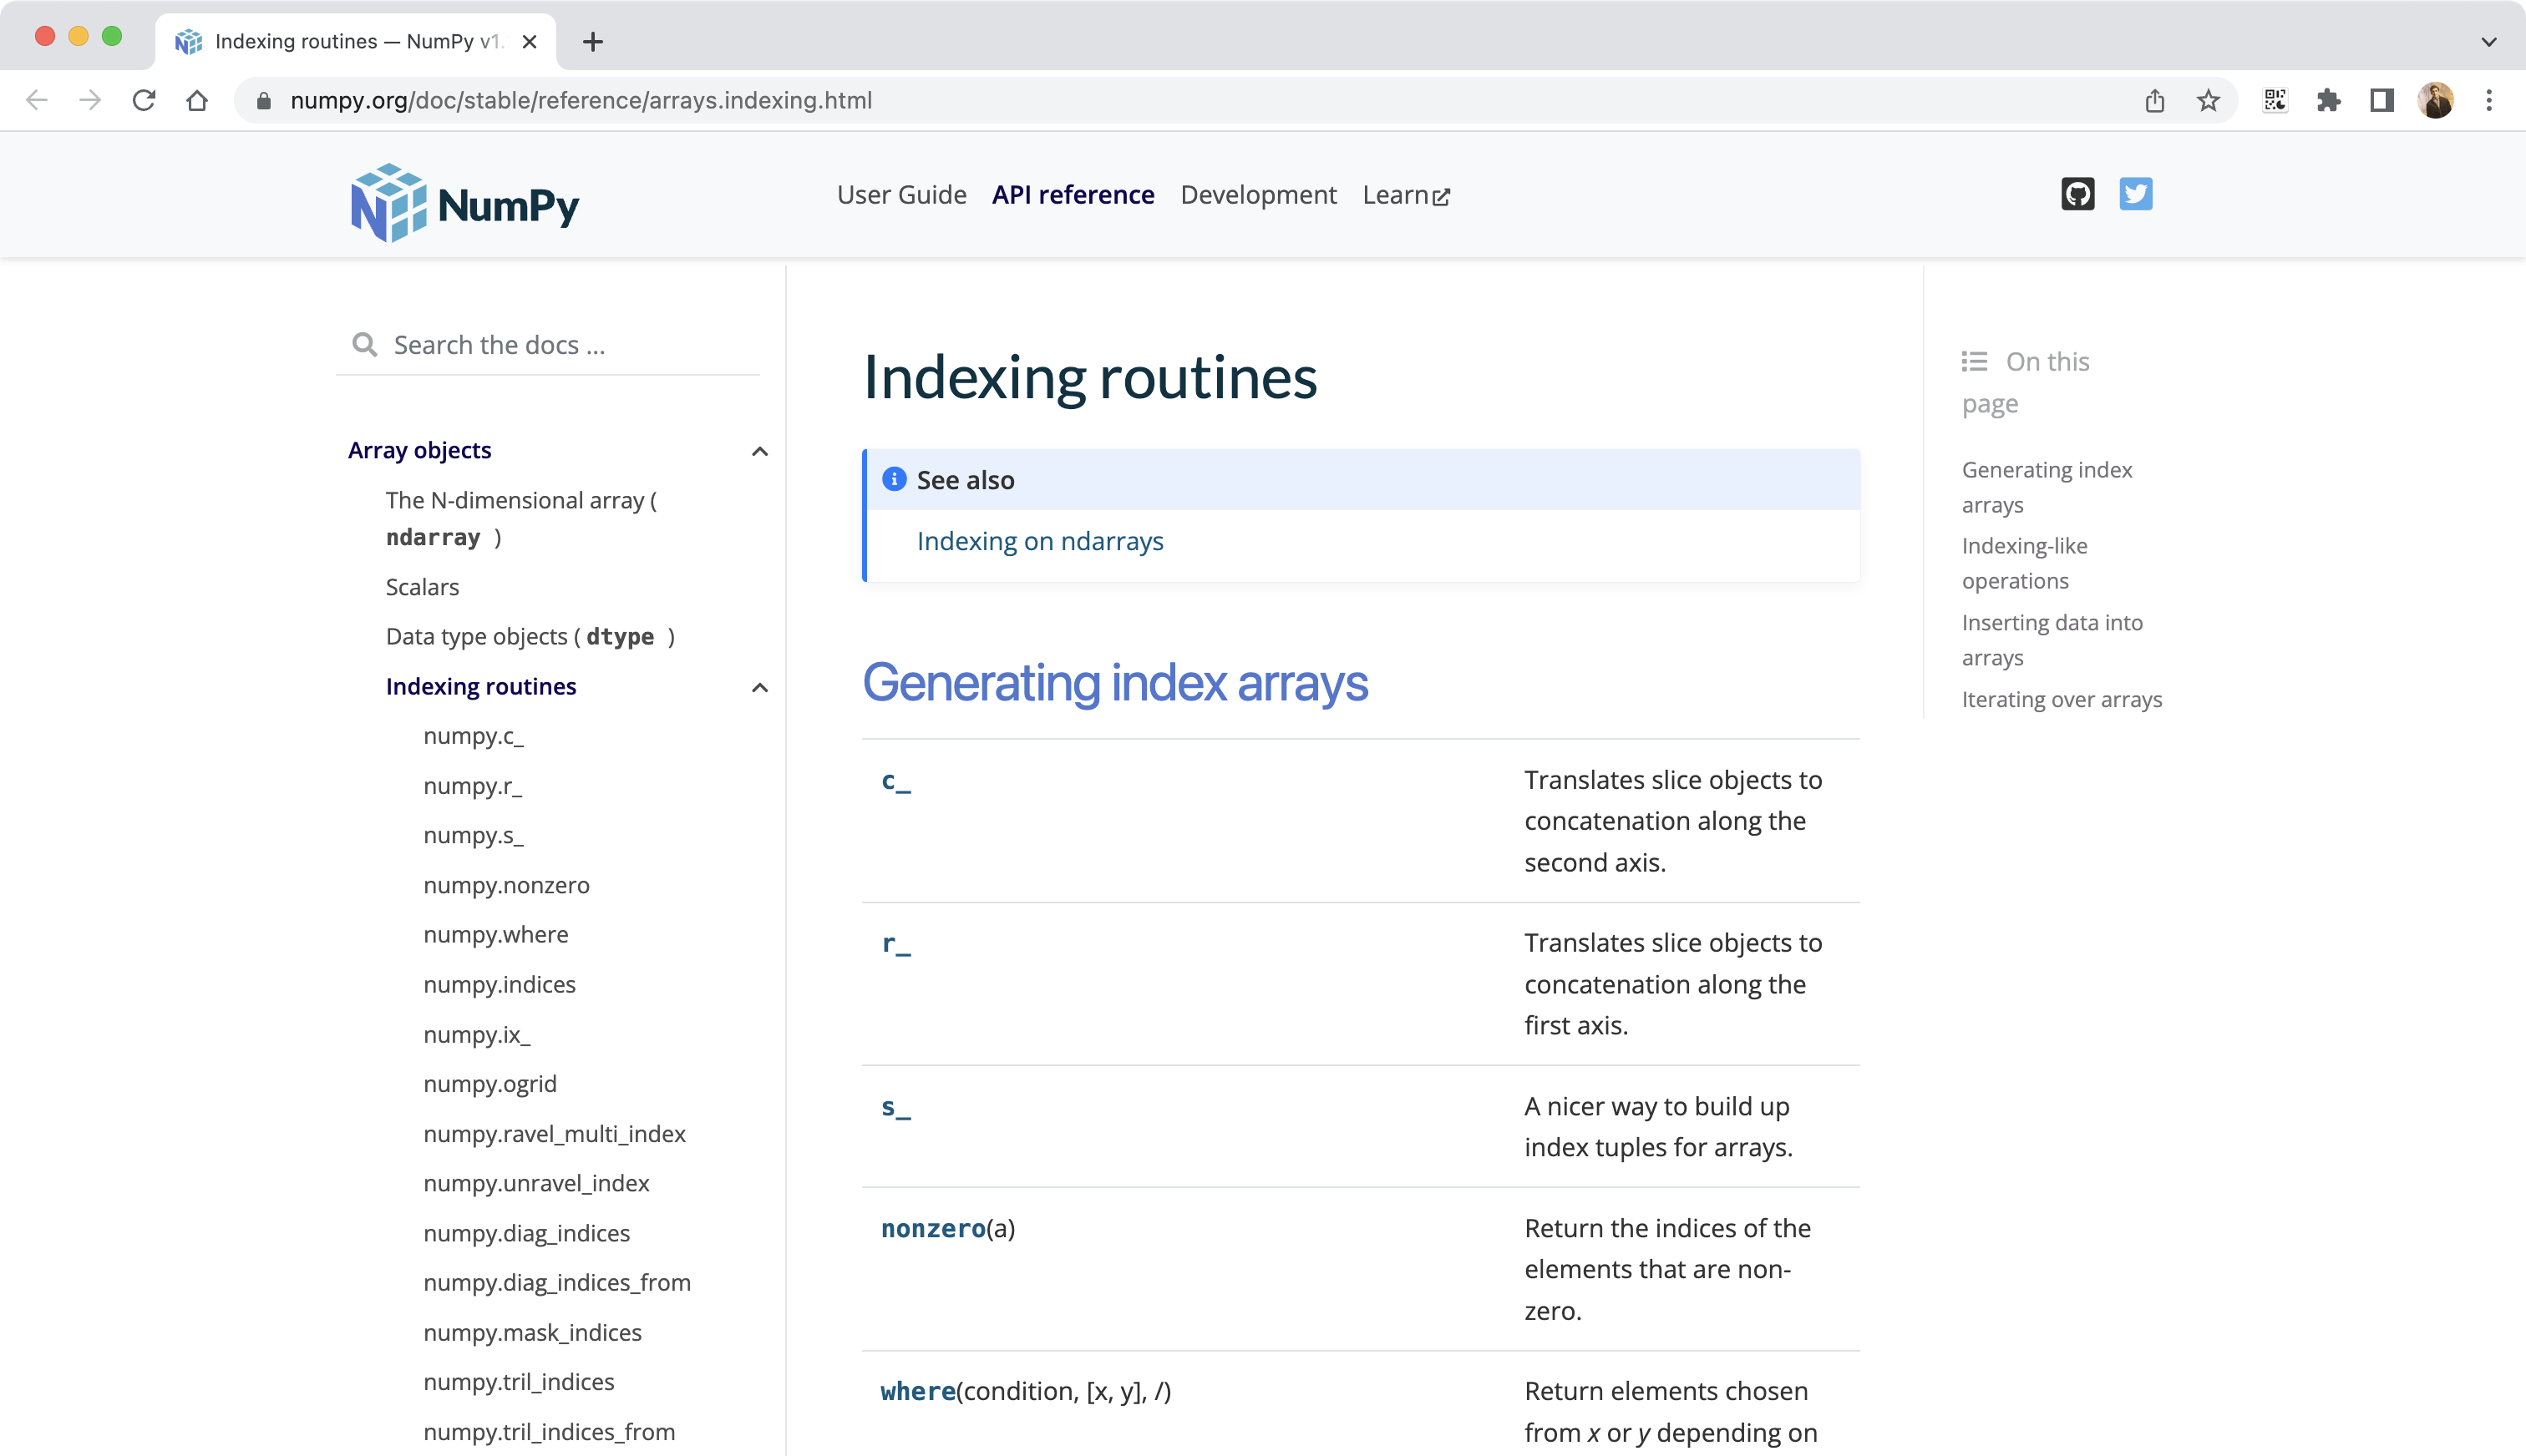
Task: Follow the Indexing on ndarrays link
Action: 1039,541
